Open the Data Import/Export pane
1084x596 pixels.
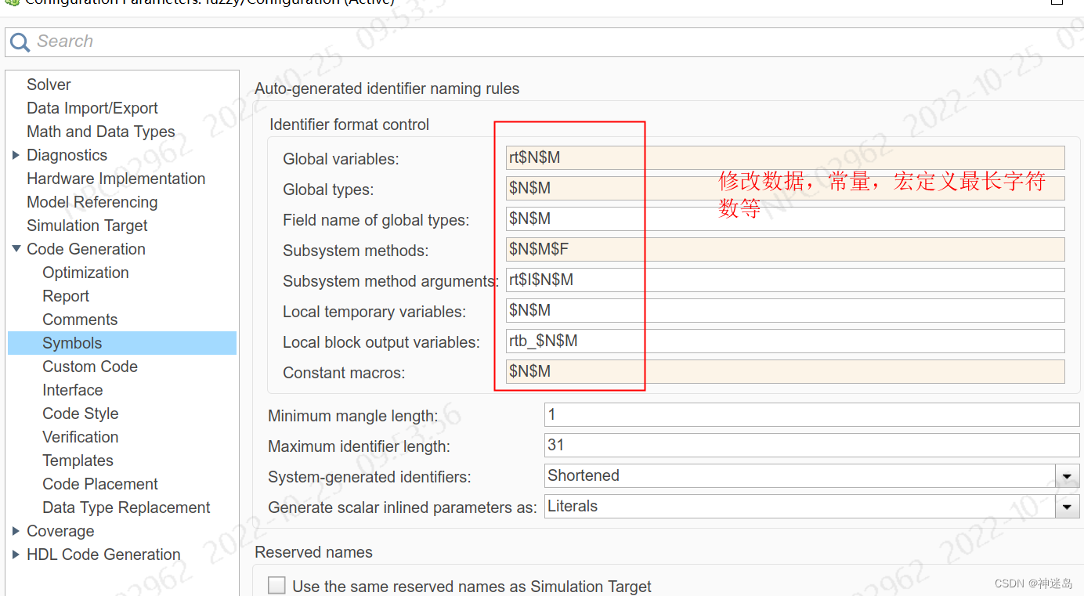click(x=92, y=108)
